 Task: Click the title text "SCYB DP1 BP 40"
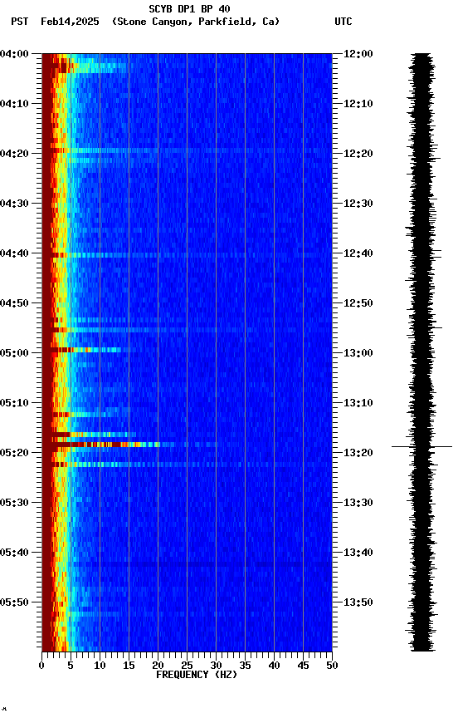189,8
